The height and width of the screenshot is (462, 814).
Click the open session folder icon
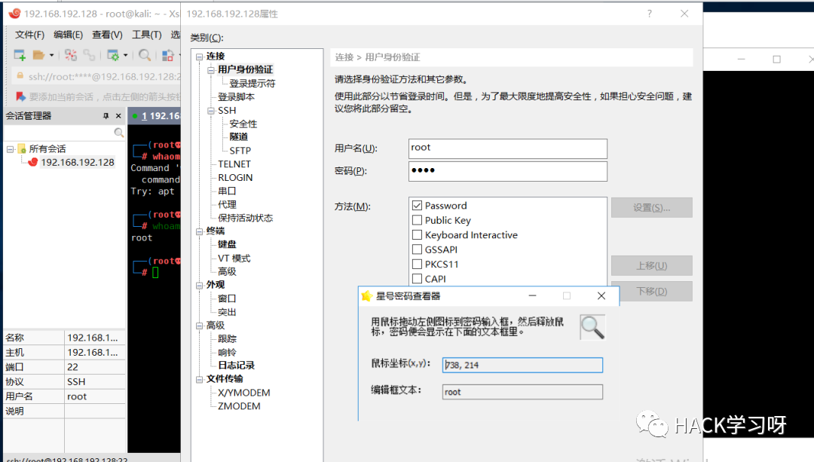[38, 54]
